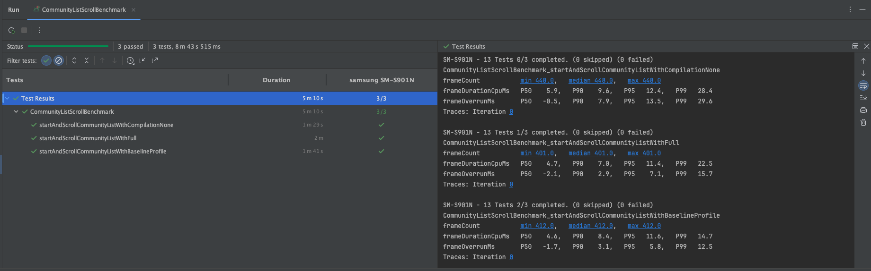Open test history clock icon
This screenshot has height=271, width=871.
(x=130, y=60)
